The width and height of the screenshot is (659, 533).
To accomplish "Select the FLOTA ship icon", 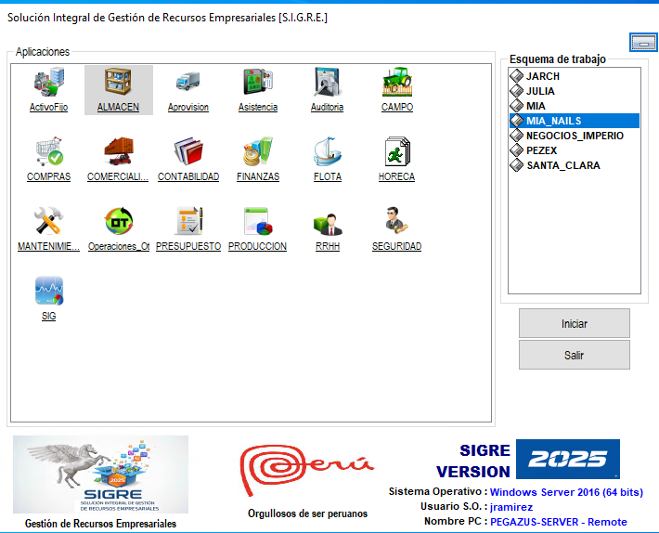I will click(x=328, y=152).
